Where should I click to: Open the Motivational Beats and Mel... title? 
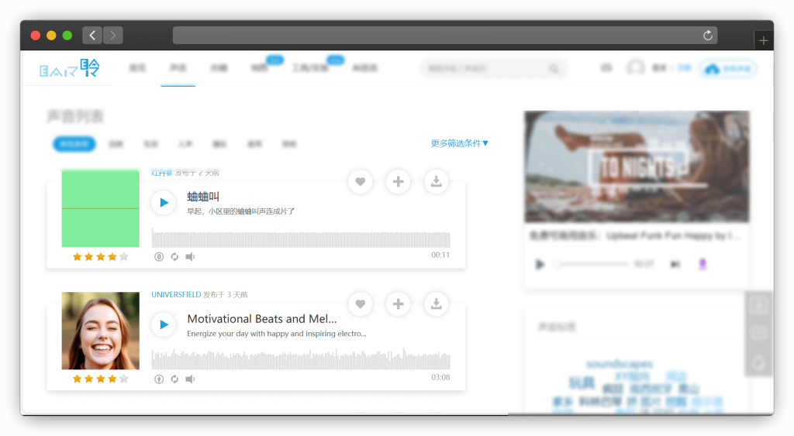pyautogui.click(x=262, y=318)
